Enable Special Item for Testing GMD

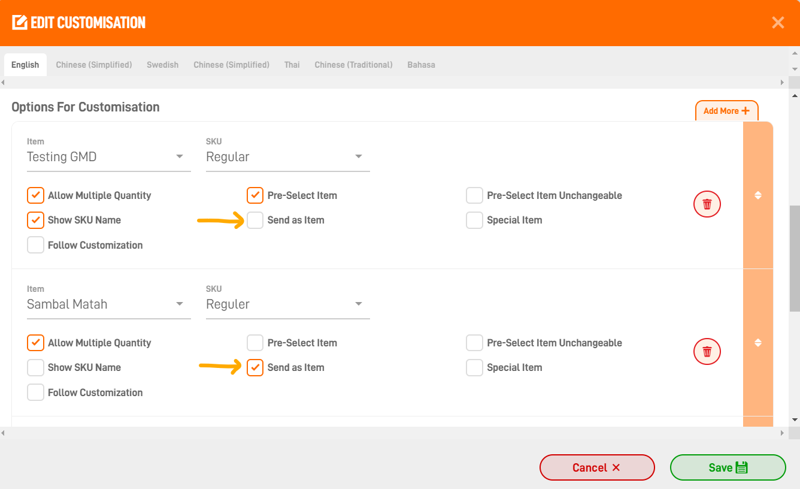(474, 220)
